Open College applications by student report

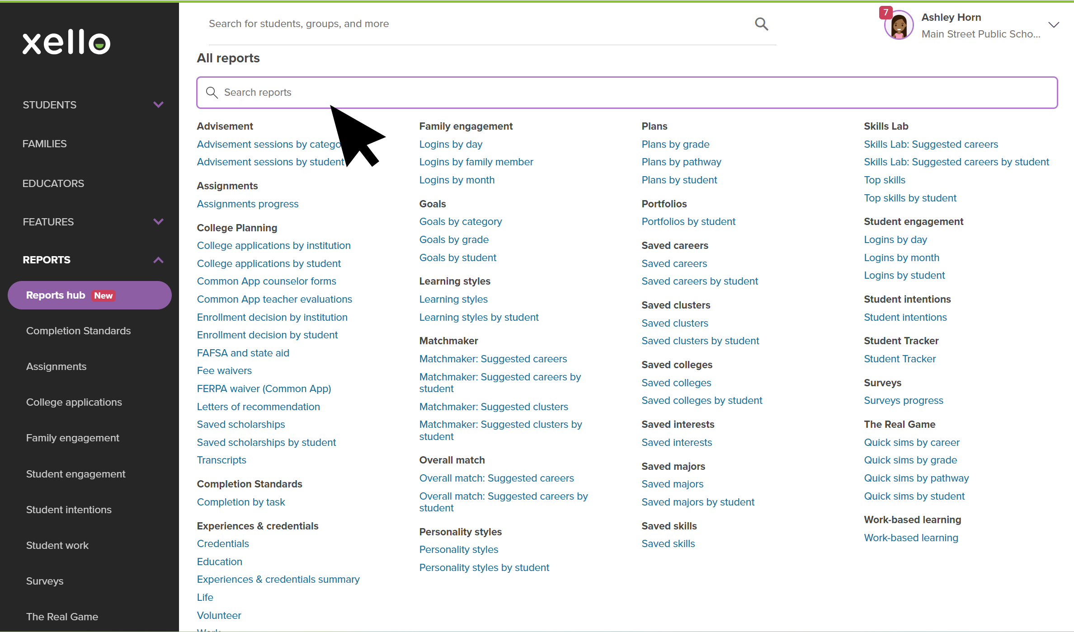pos(269,263)
